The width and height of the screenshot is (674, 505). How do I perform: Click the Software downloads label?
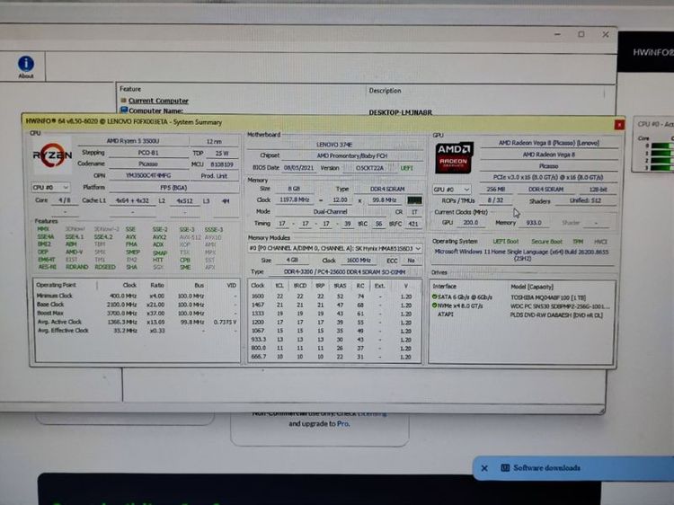(x=546, y=467)
